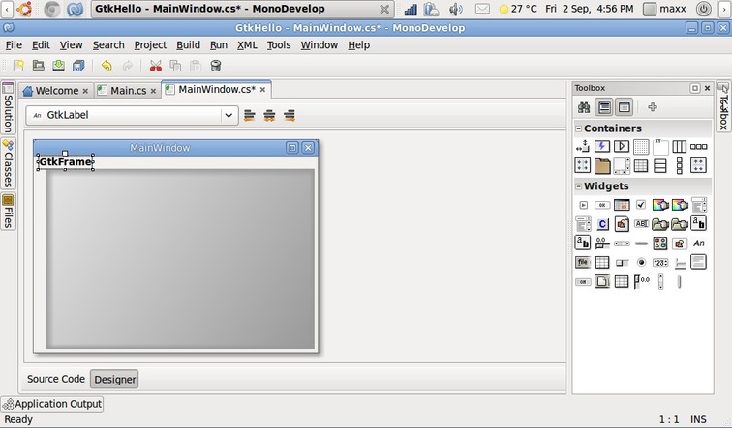Click the Copy toolbar icon
Image resolution: width=732 pixels, height=428 pixels.
(x=175, y=66)
